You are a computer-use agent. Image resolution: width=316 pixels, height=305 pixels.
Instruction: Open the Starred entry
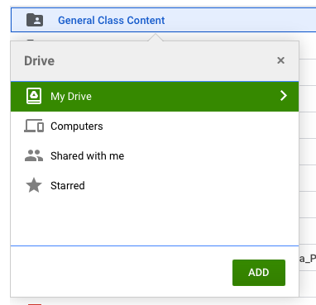pyautogui.click(x=155, y=186)
